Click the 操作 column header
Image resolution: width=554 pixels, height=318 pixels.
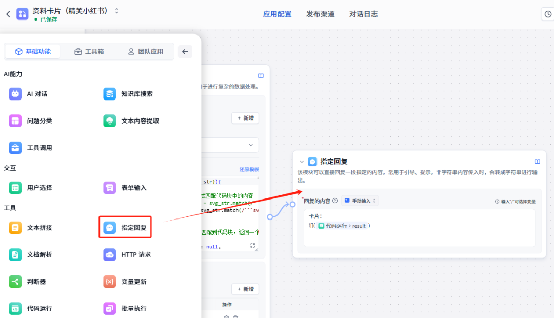[x=227, y=305]
